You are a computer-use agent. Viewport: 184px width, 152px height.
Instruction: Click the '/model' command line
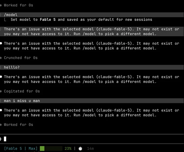92,15
